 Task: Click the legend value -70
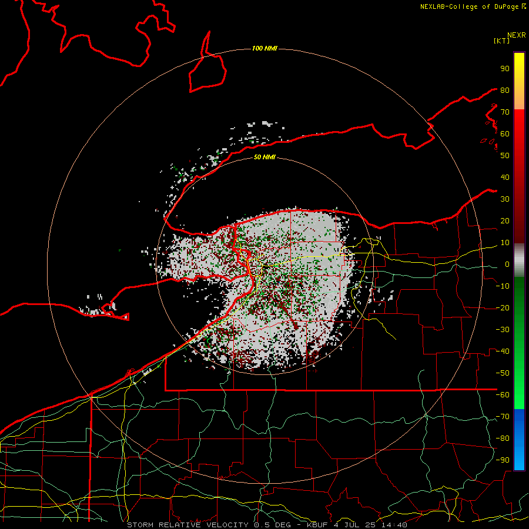pos(503,417)
